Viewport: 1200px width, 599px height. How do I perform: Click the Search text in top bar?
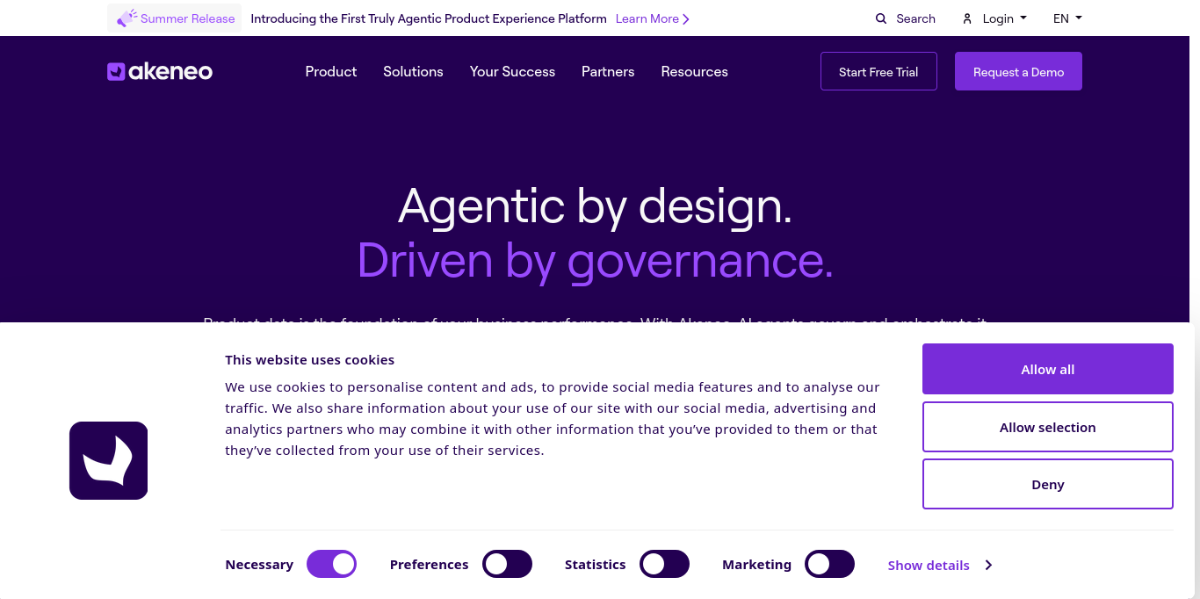coord(915,18)
